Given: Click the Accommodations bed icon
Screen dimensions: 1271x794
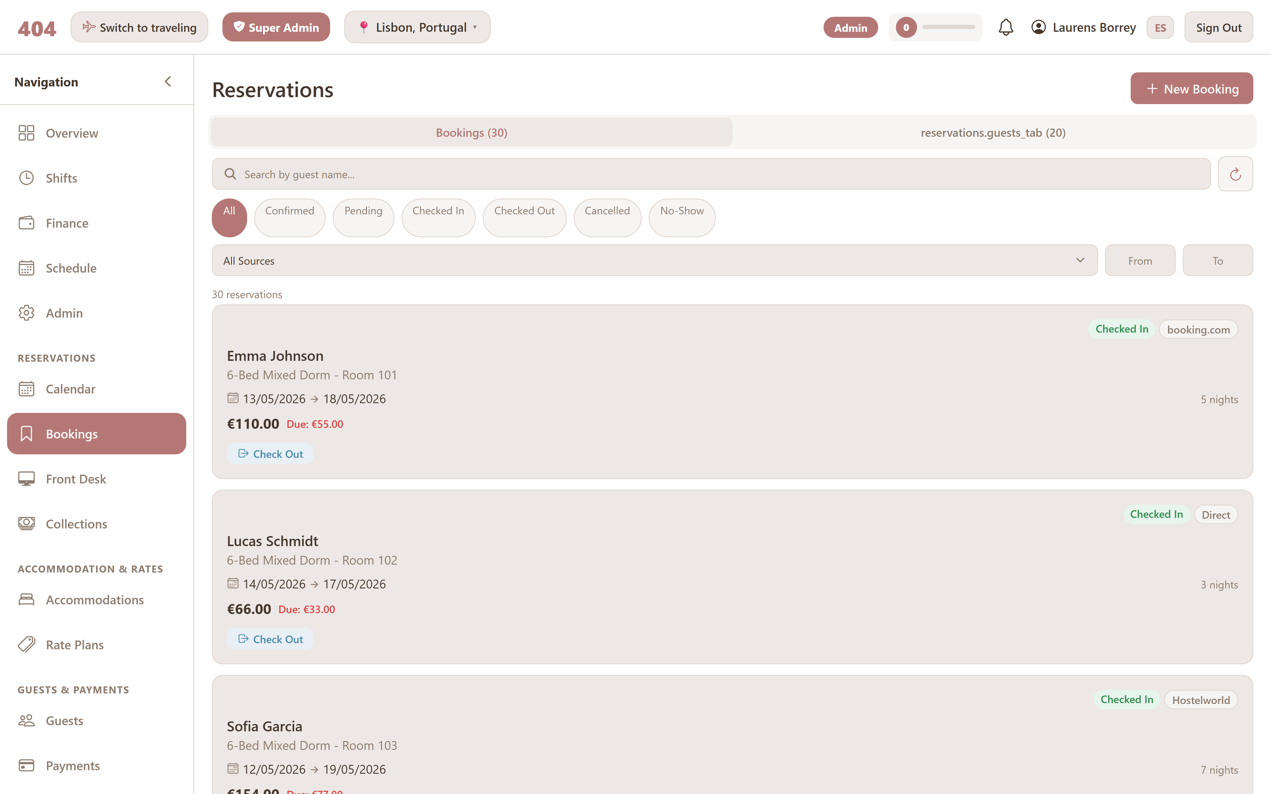Looking at the screenshot, I should tap(26, 599).
